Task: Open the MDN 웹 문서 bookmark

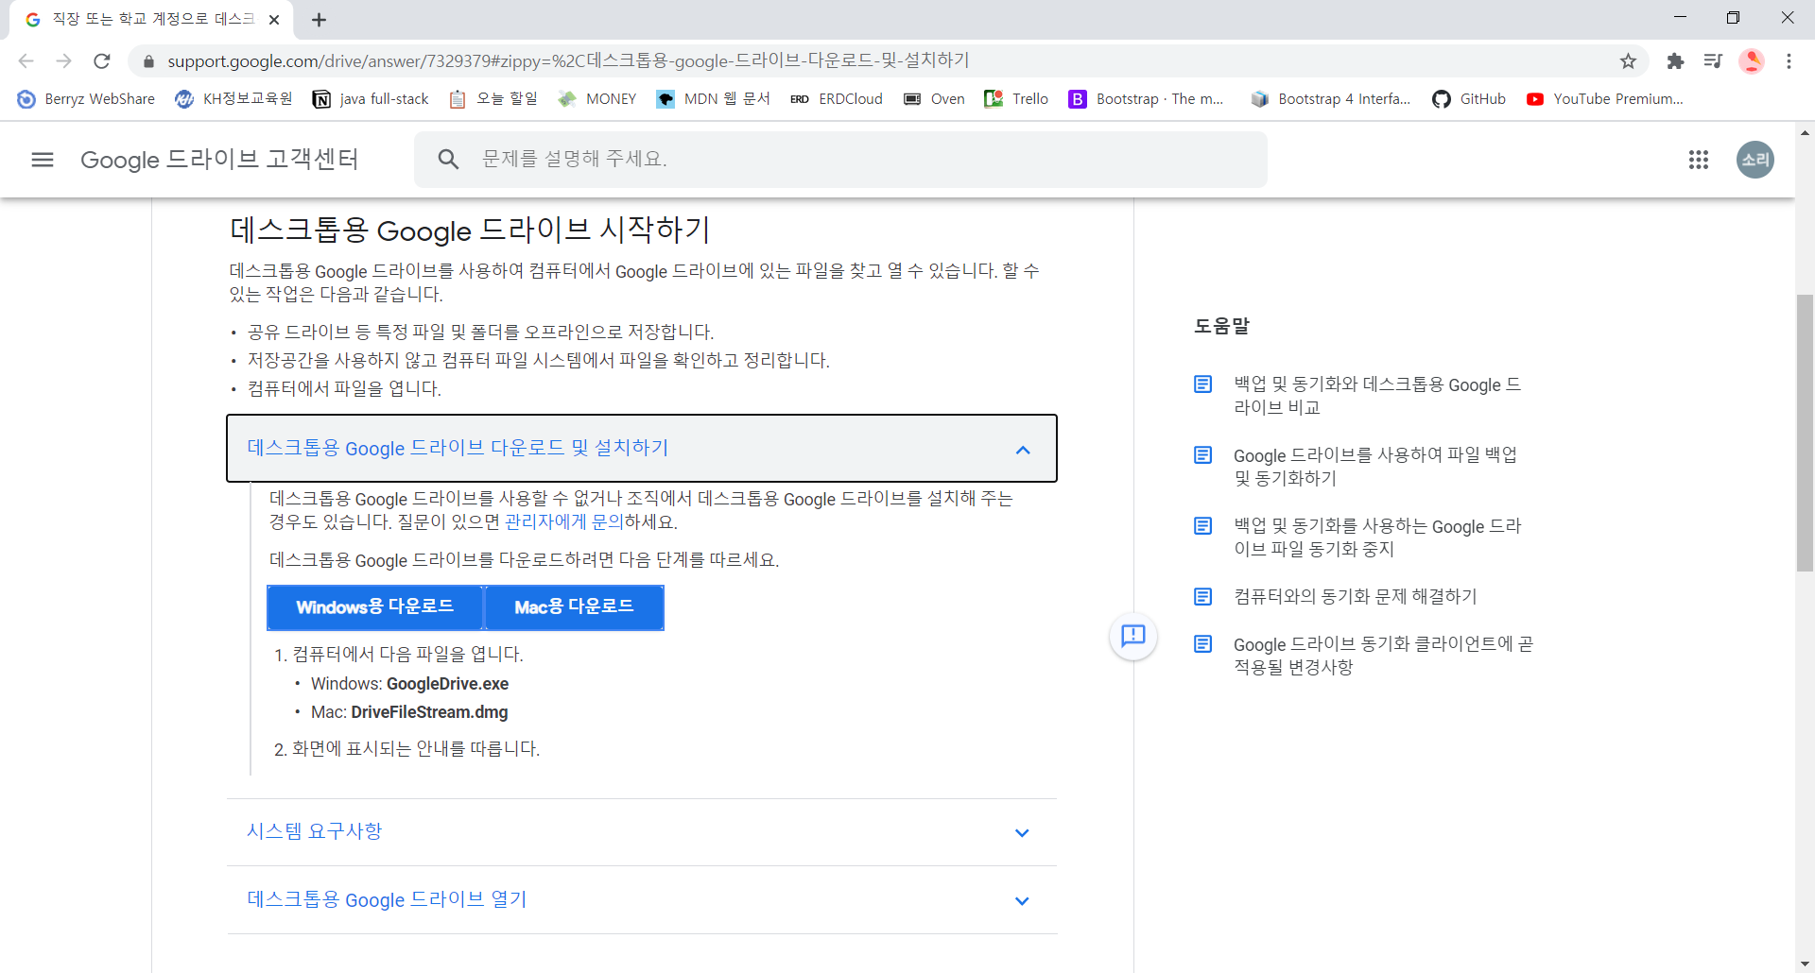Action: 714,99
